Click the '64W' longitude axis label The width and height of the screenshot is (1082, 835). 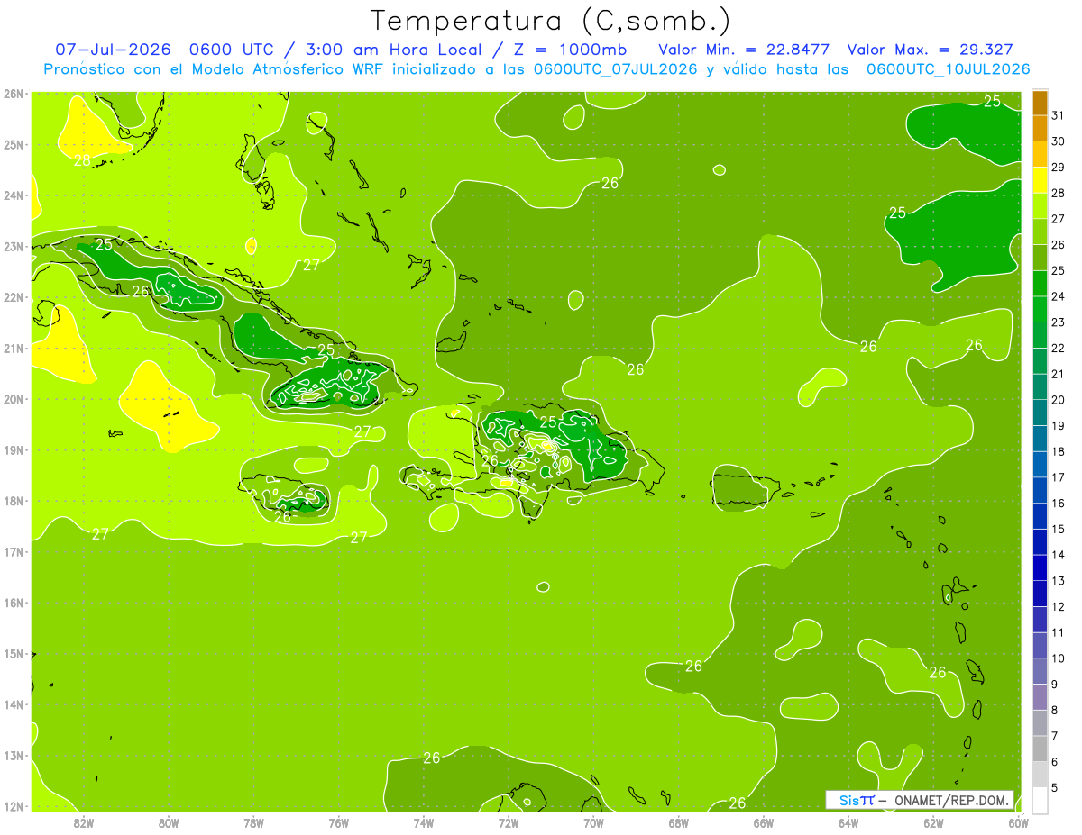click(848, 823)
